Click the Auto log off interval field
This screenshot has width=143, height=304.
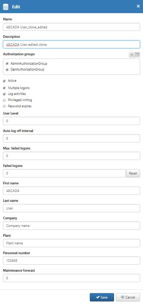tap(71, 139)
